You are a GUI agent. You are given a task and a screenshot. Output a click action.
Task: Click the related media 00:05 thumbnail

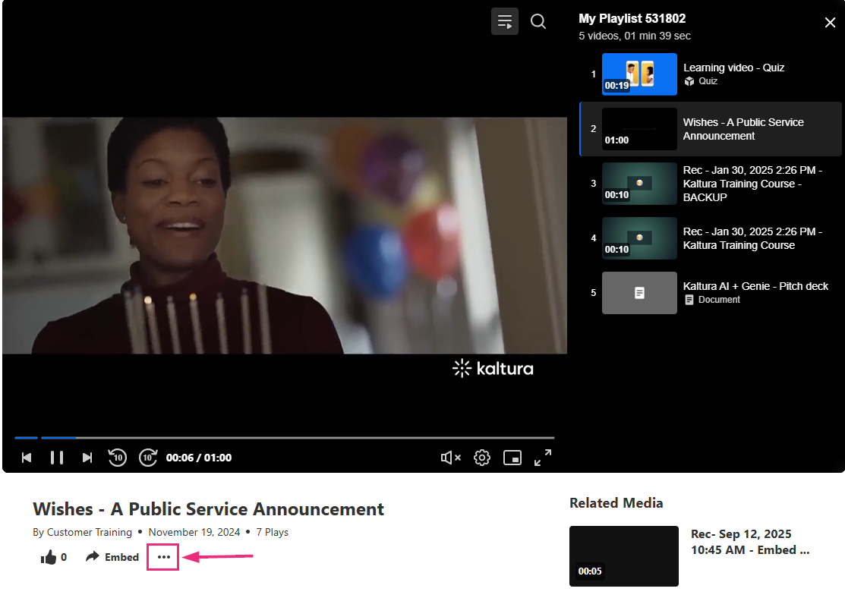pos(623,556)
